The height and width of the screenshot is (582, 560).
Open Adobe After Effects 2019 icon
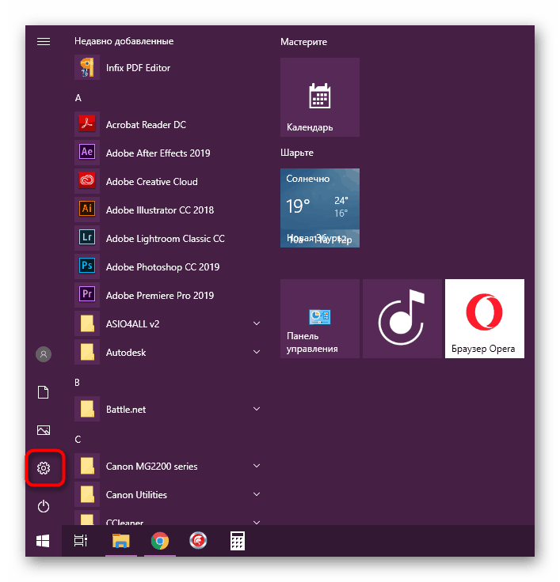pyautogui.click(x=87, y=153)
